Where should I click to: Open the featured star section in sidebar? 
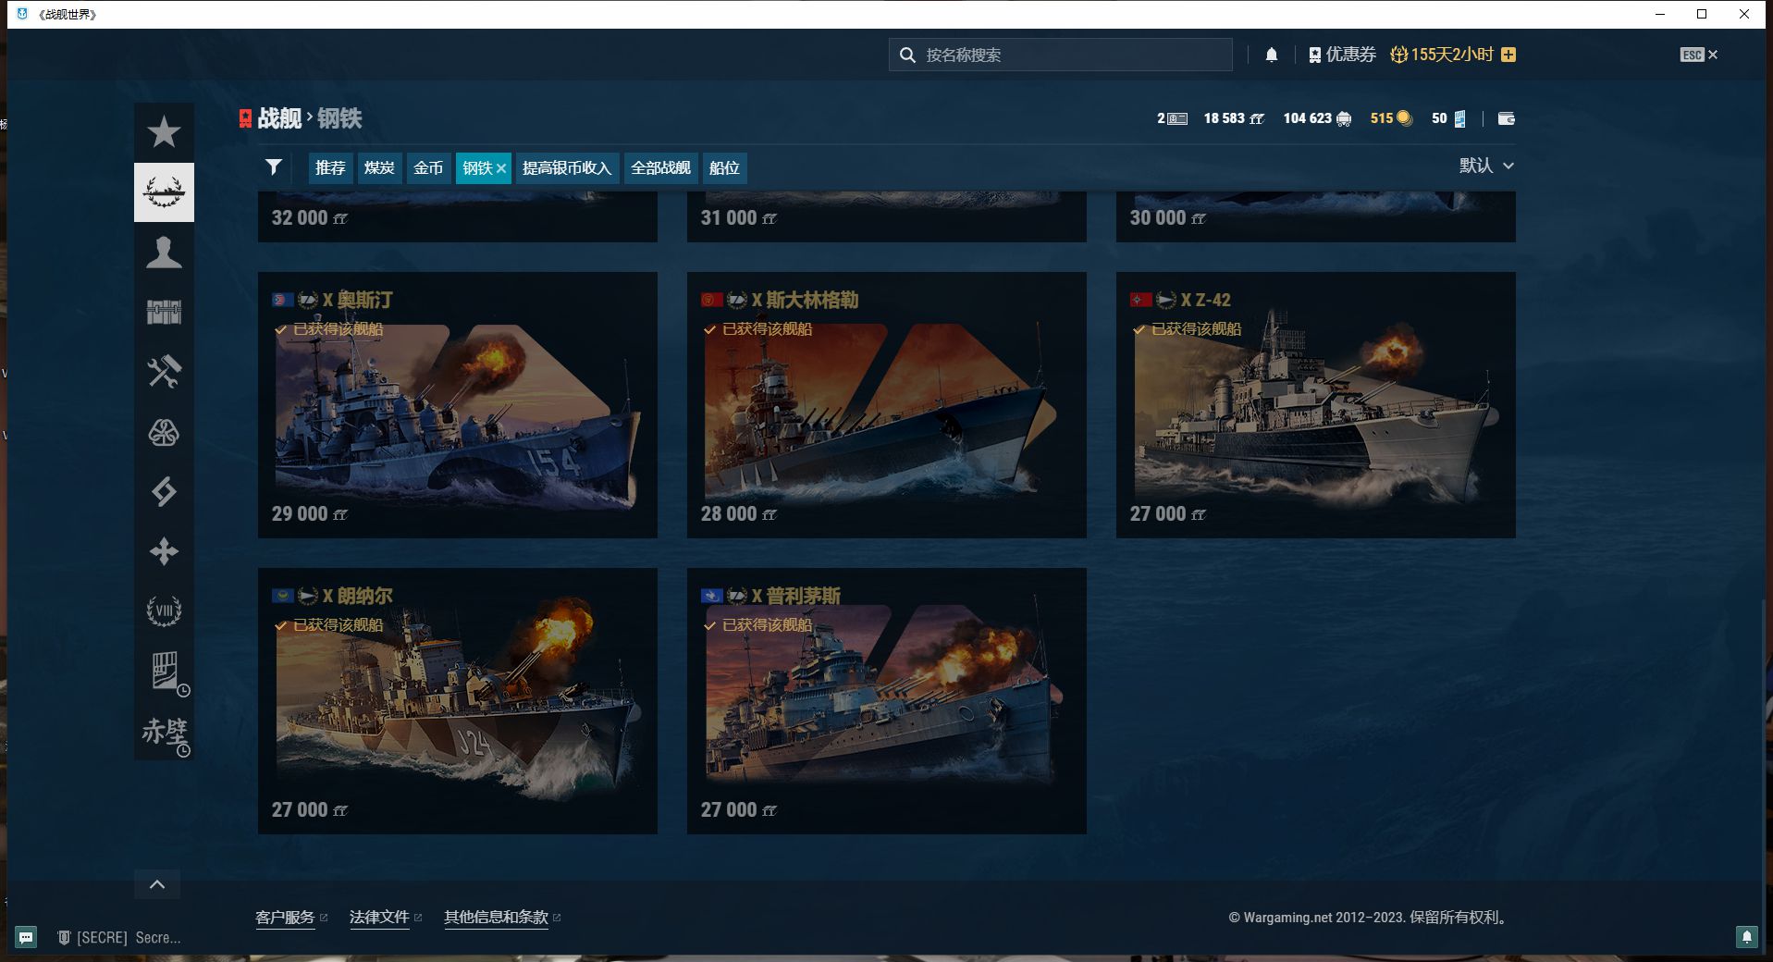pos(164,132)
